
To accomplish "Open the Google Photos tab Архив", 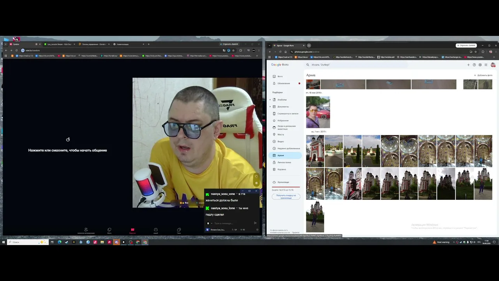I will pyautogui.click(x=288, y=46).
